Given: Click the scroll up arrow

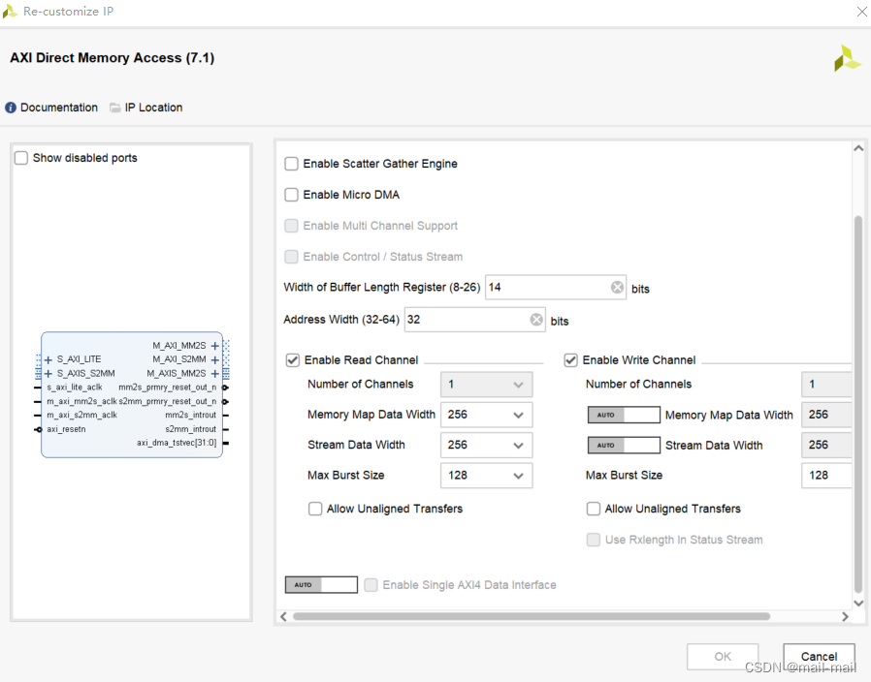Looking at the screenshot, I should click(x=858, y=148).
